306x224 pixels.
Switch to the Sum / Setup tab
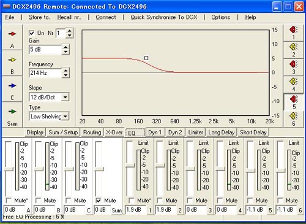[x=63, y=133]
